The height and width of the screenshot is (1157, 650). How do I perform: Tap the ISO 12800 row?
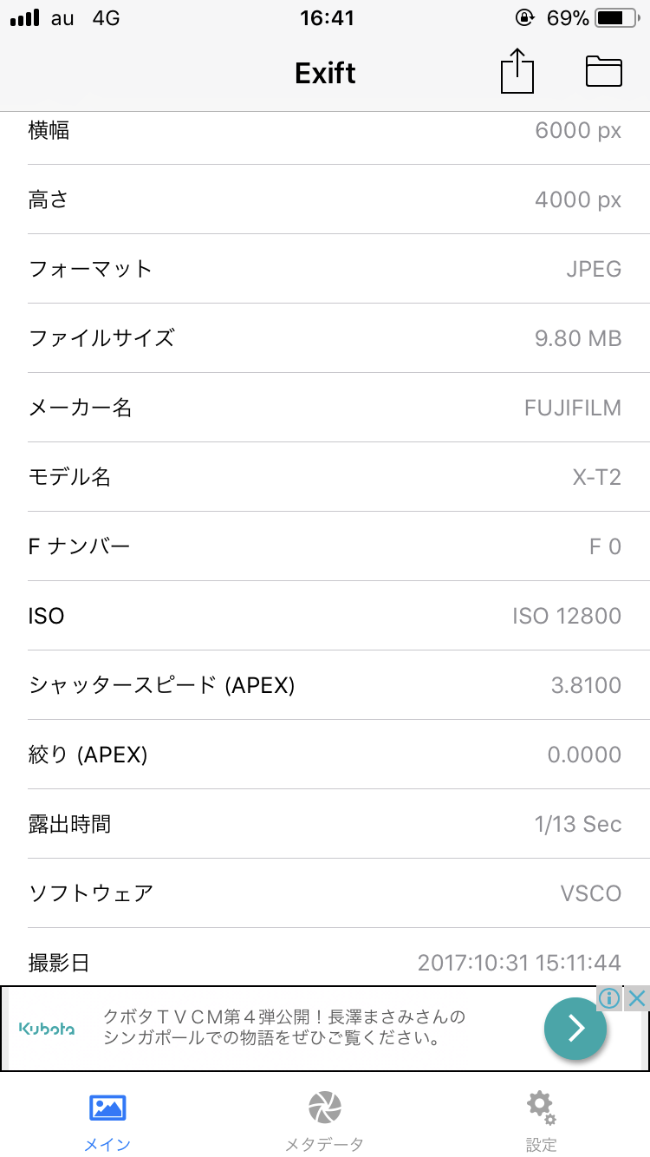pos(325,616)
